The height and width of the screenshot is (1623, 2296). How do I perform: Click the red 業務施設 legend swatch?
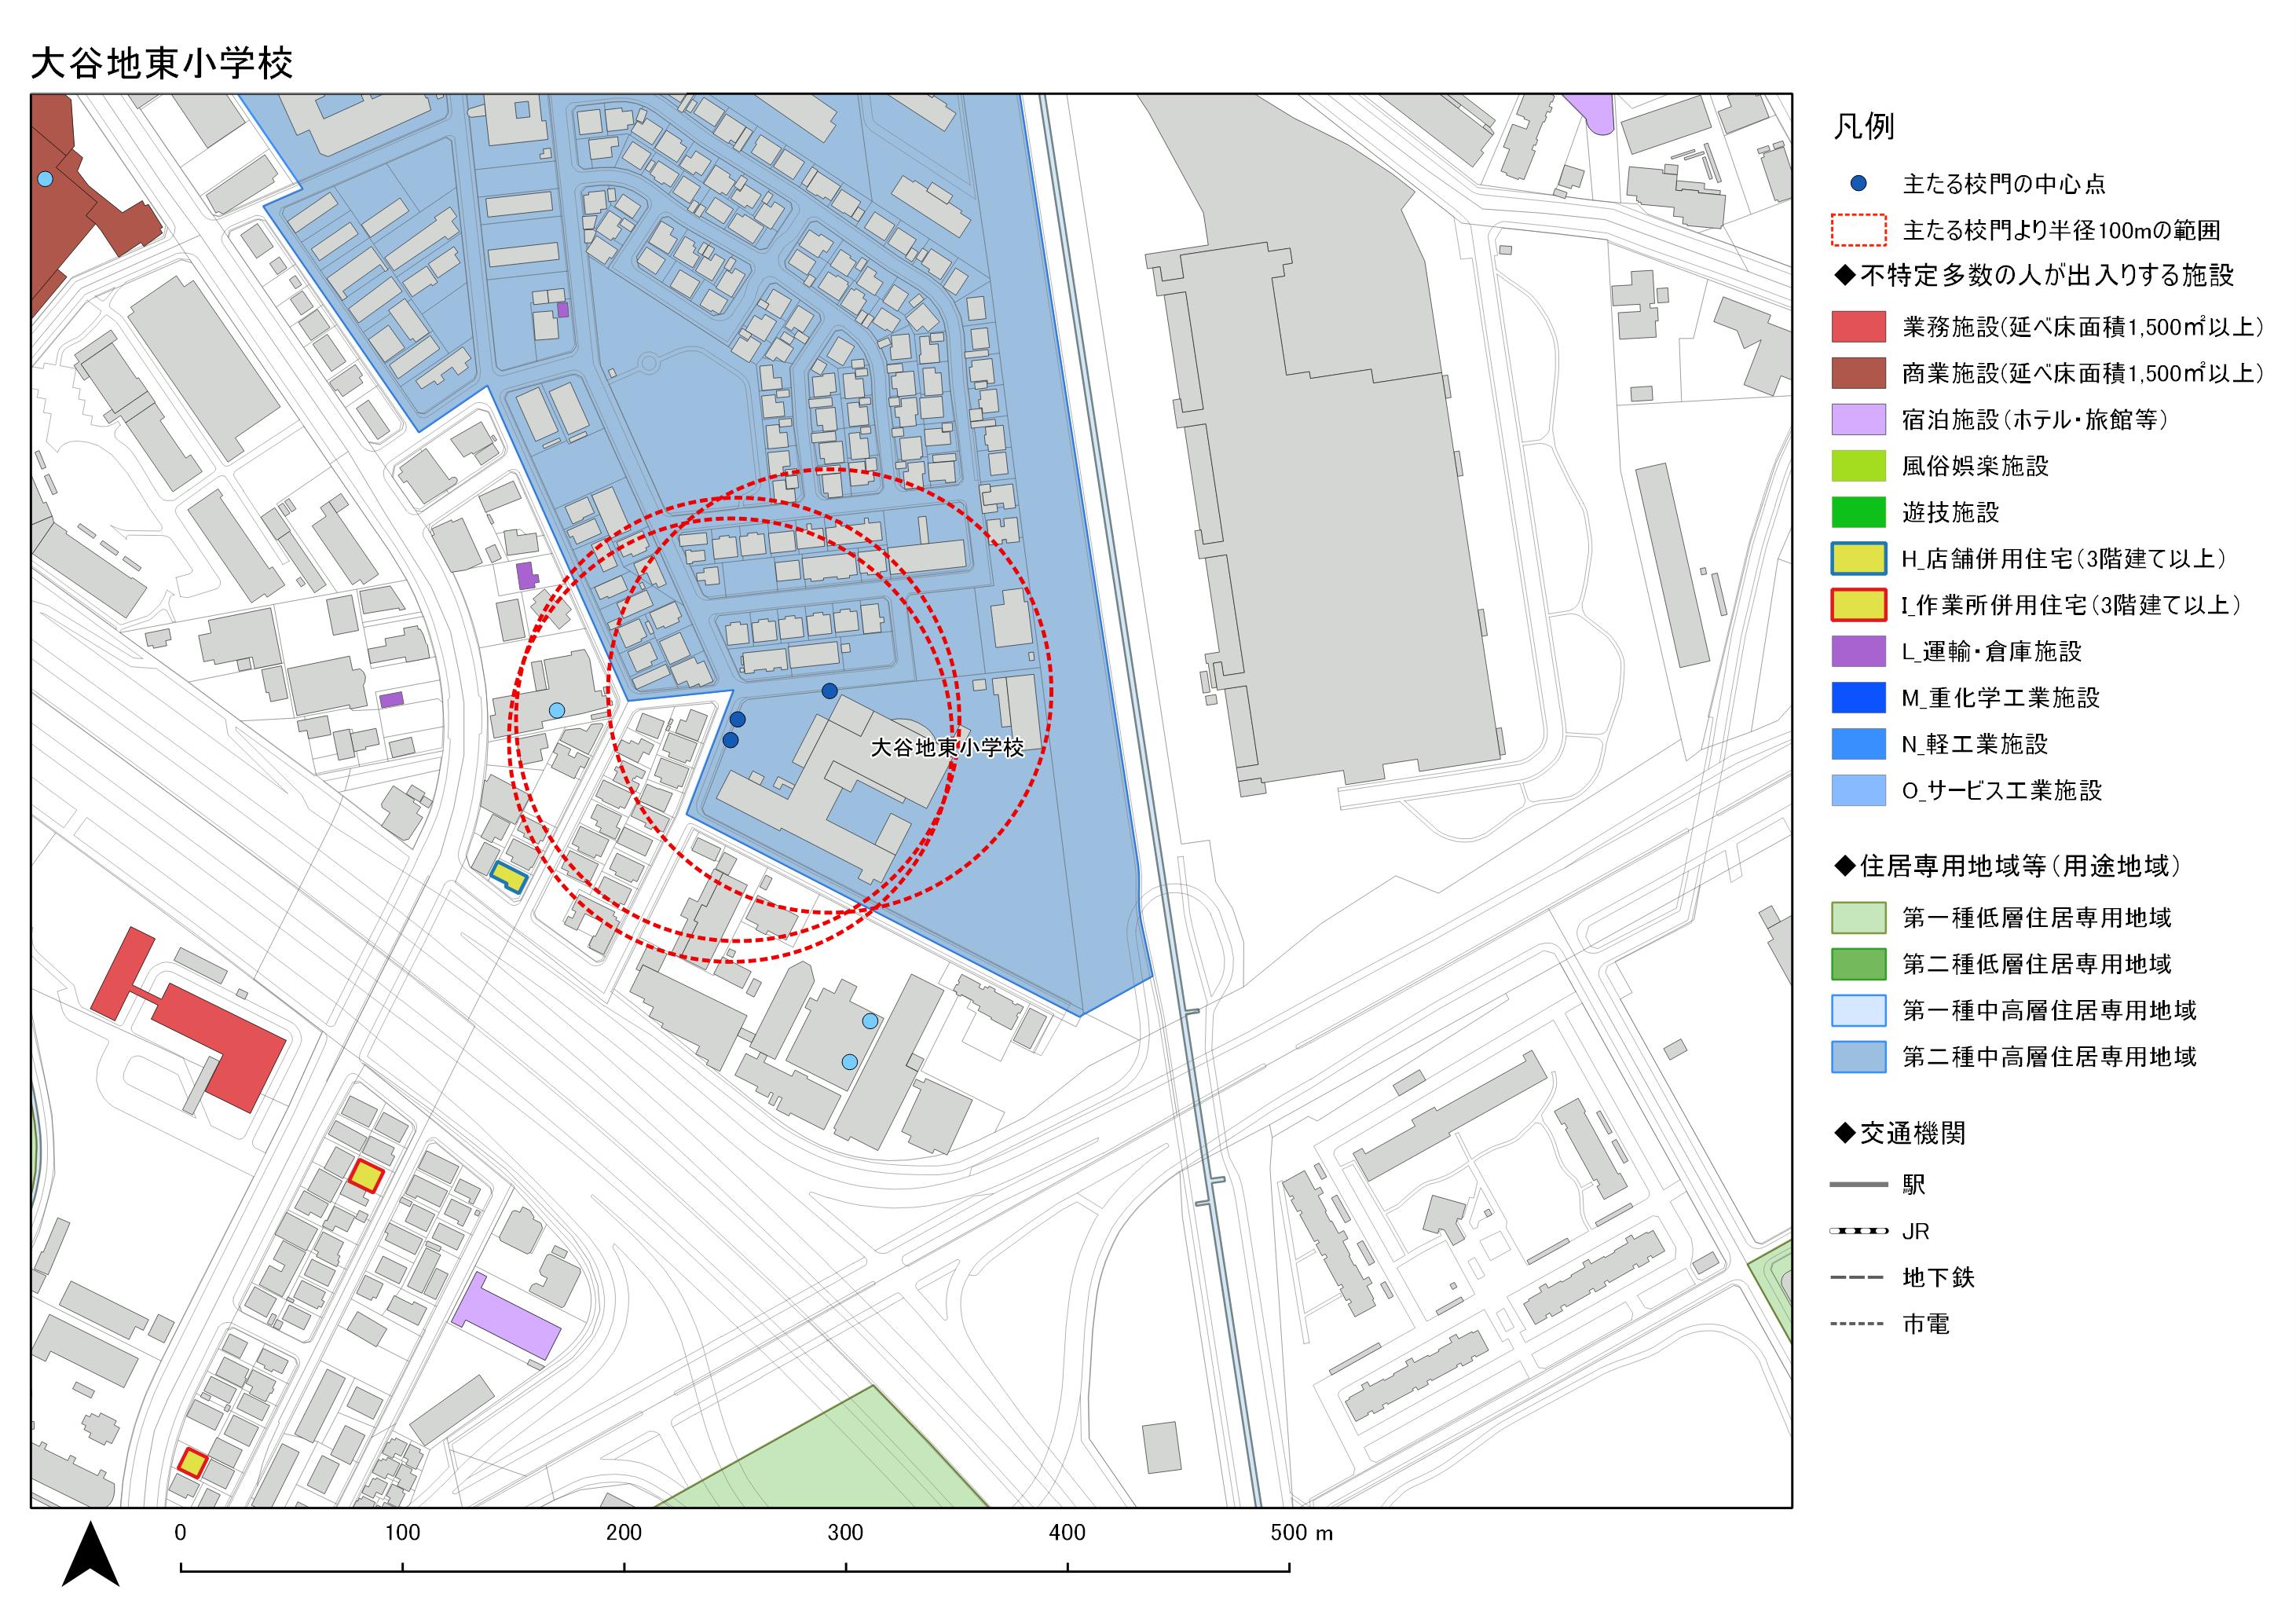tap(1858, 327)
